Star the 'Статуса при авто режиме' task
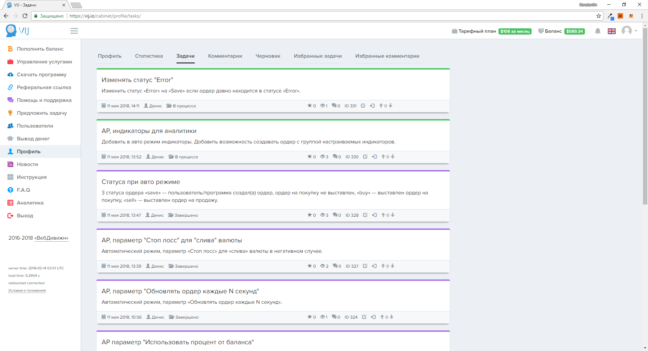Image resolution: width=648 pixels, height=351 pixels. [x=309, y=215]
